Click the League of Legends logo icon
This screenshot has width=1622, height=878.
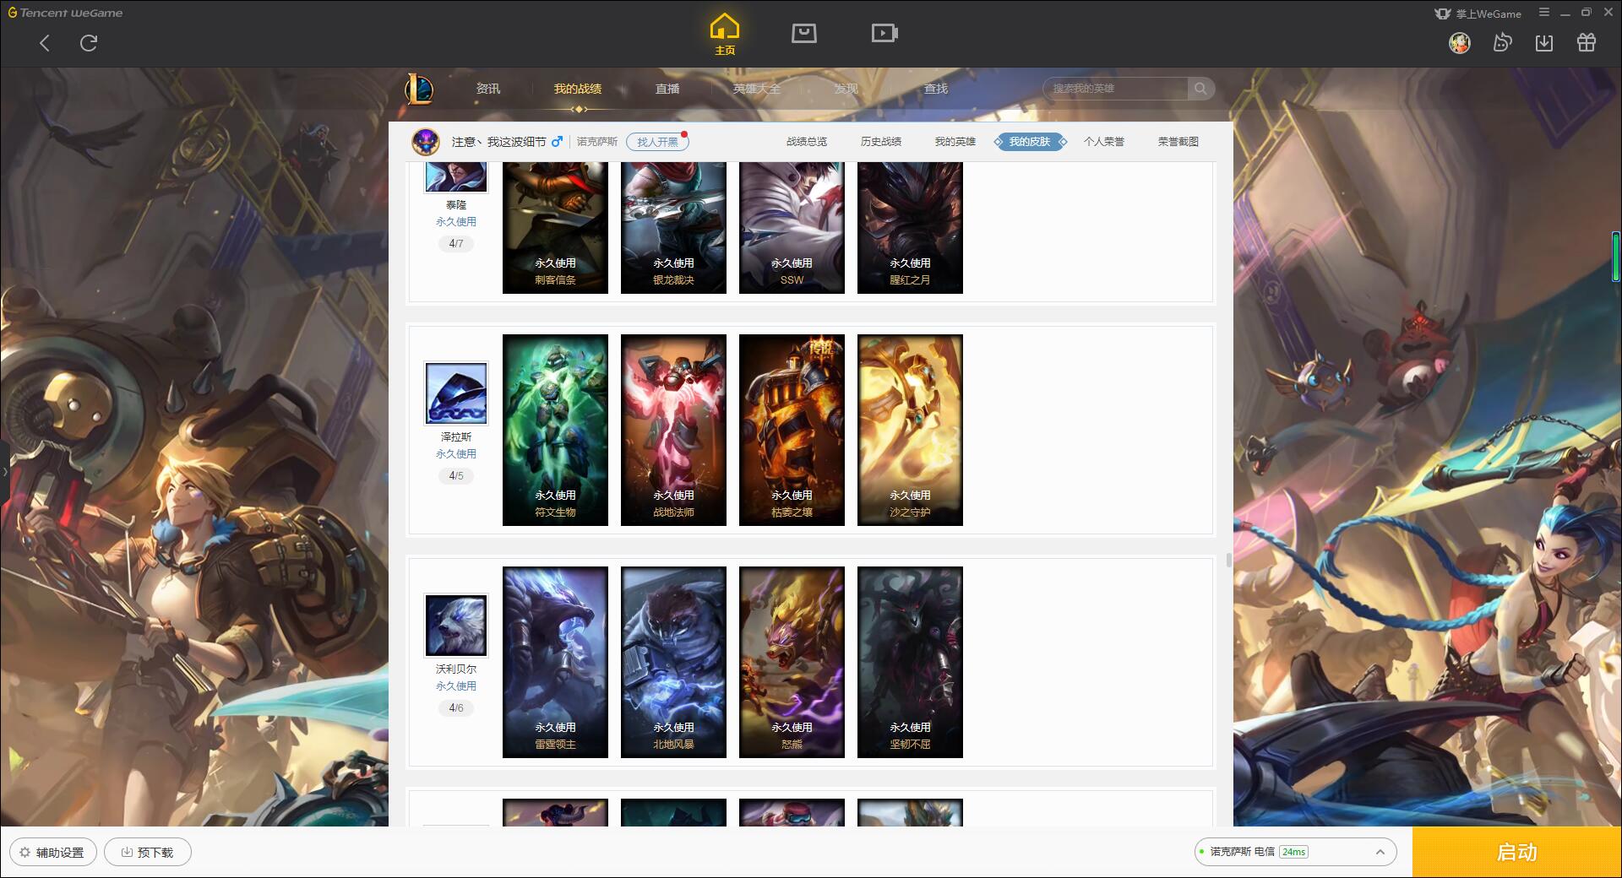(x=419, y=89)
